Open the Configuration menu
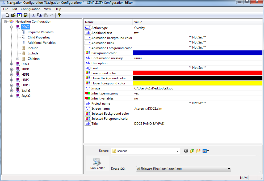The width and height of the screenshot is (264, 181). pos(31,9)
